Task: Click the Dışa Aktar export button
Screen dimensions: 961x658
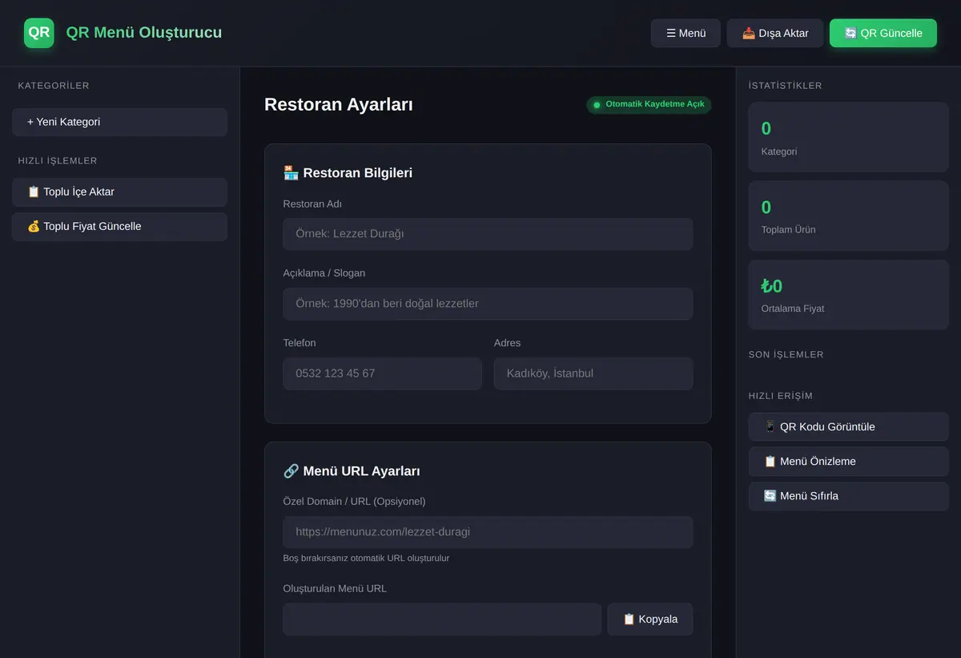Action: point(775,33)
